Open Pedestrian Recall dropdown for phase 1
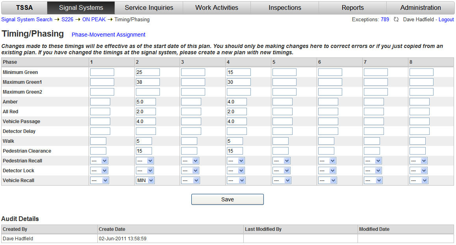456x245 pixels. 99,161
